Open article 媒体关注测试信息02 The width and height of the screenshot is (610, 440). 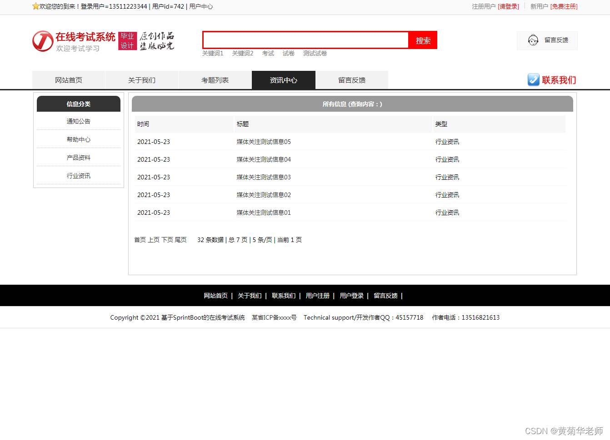coord(264,195)
